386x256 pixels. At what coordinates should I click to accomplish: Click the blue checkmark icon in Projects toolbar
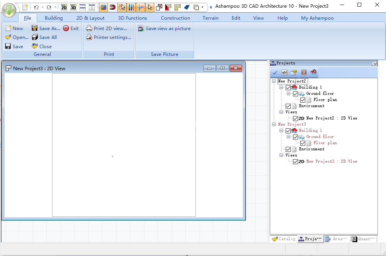tap(275, 72)
